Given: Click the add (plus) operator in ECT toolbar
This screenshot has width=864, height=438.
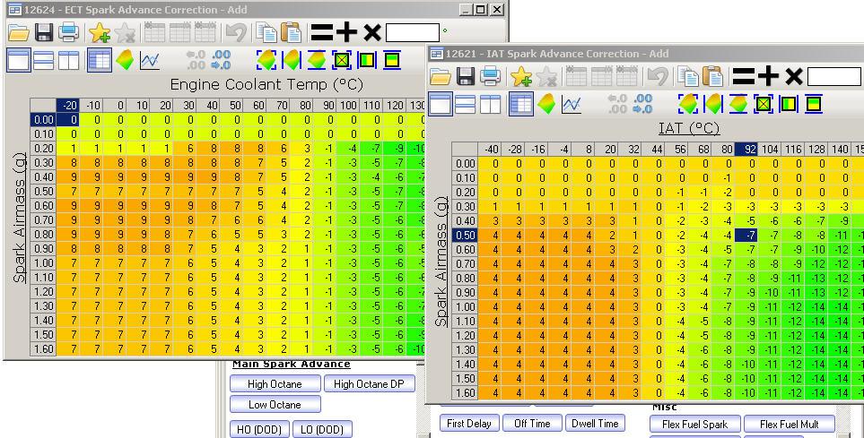Looking at the screenshot, I should tap(346, 33).
